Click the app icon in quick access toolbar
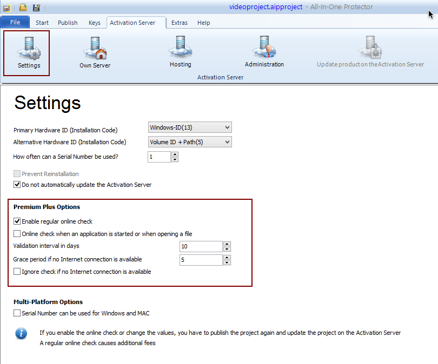This screenshot has height=364, width=438. 6,8
